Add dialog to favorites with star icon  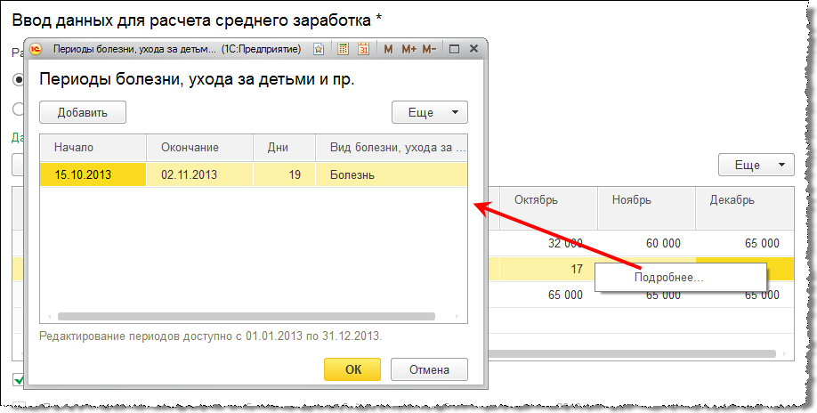(319, 49)
